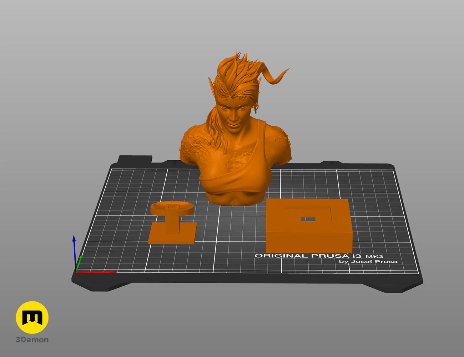This screenshot has width=464, height=357.
Task: Click the raised tab at the bed's rear left
Action: click(x=135, y=159)
